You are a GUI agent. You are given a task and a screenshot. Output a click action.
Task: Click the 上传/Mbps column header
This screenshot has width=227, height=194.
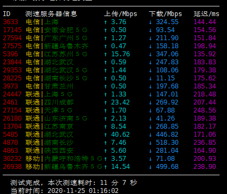coord(121,14)
